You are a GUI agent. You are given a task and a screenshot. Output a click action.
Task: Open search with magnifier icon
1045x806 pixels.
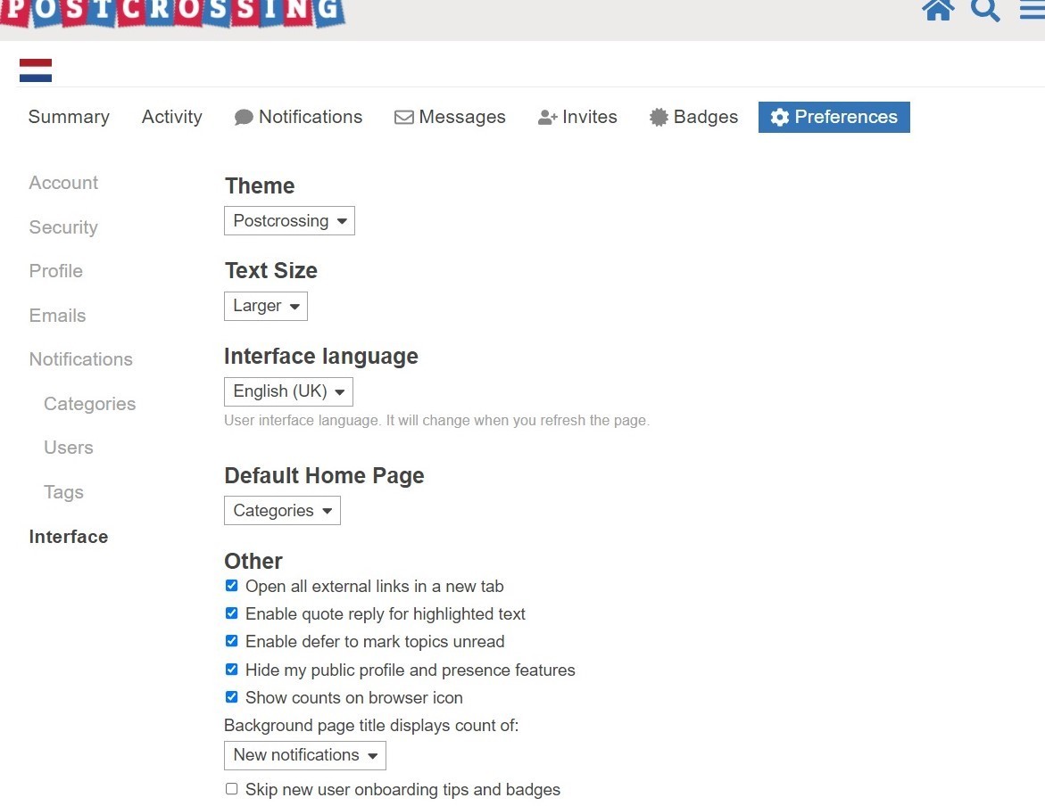coord(985,11)
